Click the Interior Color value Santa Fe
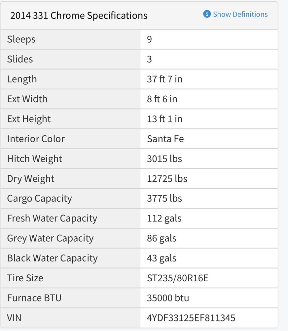The width and height of the screenshot is (288, 331). (x=165, y=139)
